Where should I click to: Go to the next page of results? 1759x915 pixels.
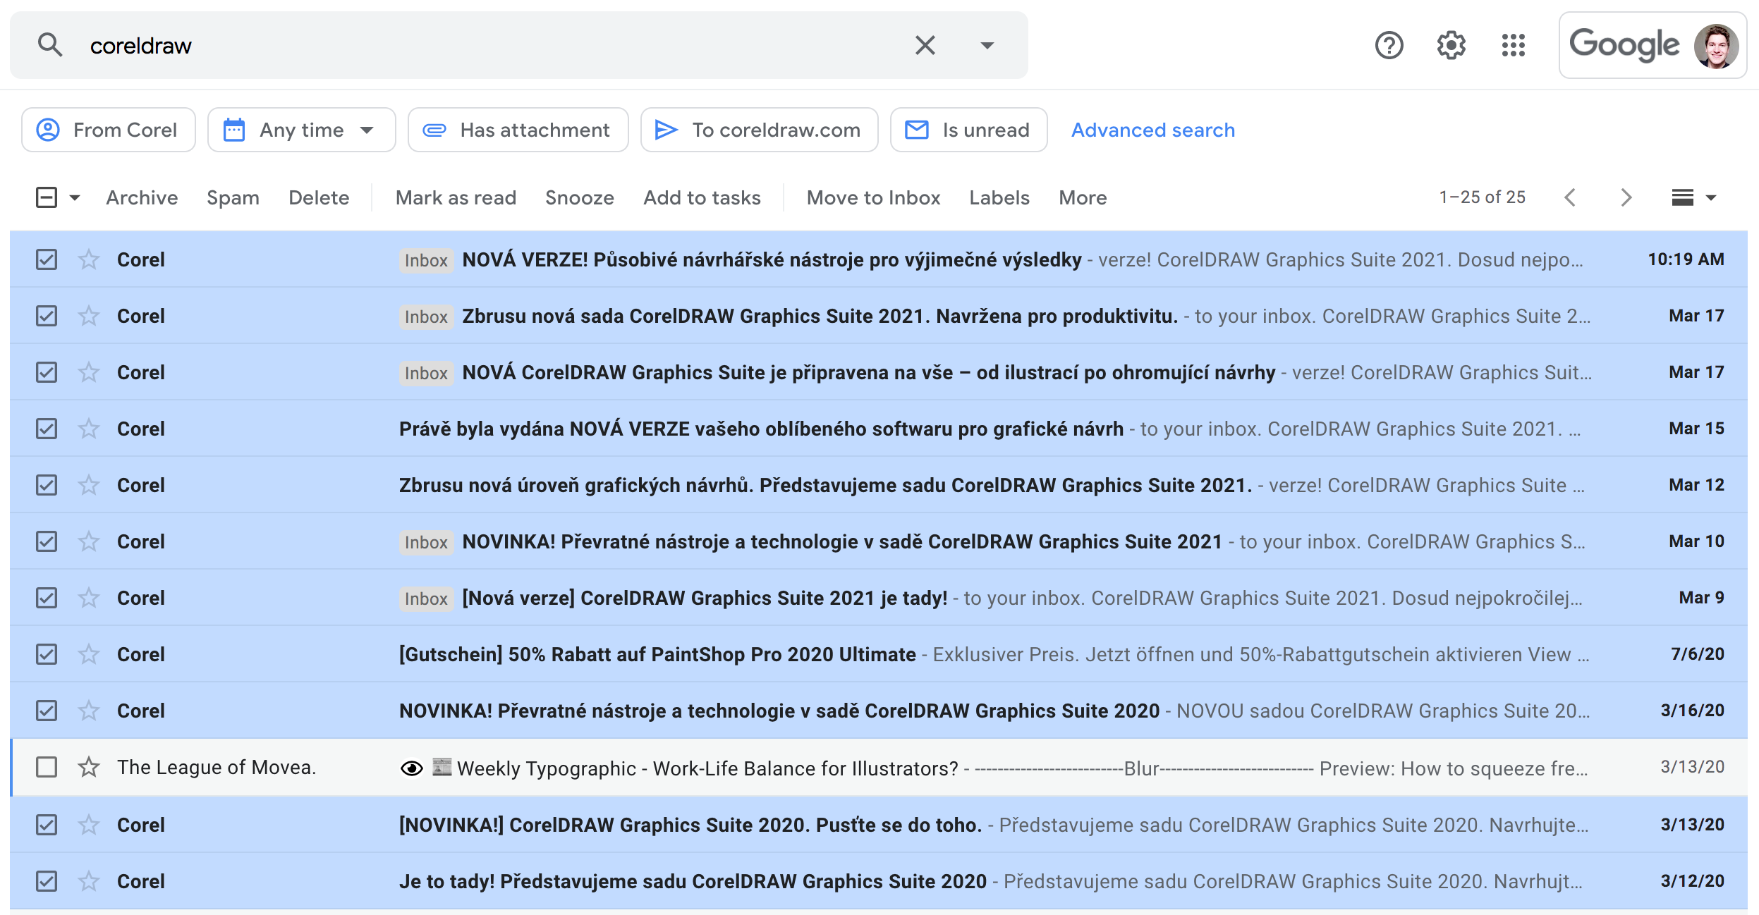click(x=1625, y=197)
